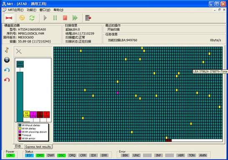
Task: Switch to the 日志 tab
Action: pyautogui.click(x=18, y=146)
